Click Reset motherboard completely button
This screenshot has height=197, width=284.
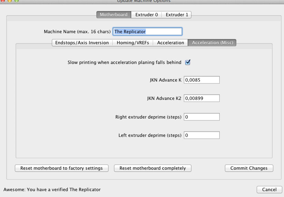[x=152, y=168]
